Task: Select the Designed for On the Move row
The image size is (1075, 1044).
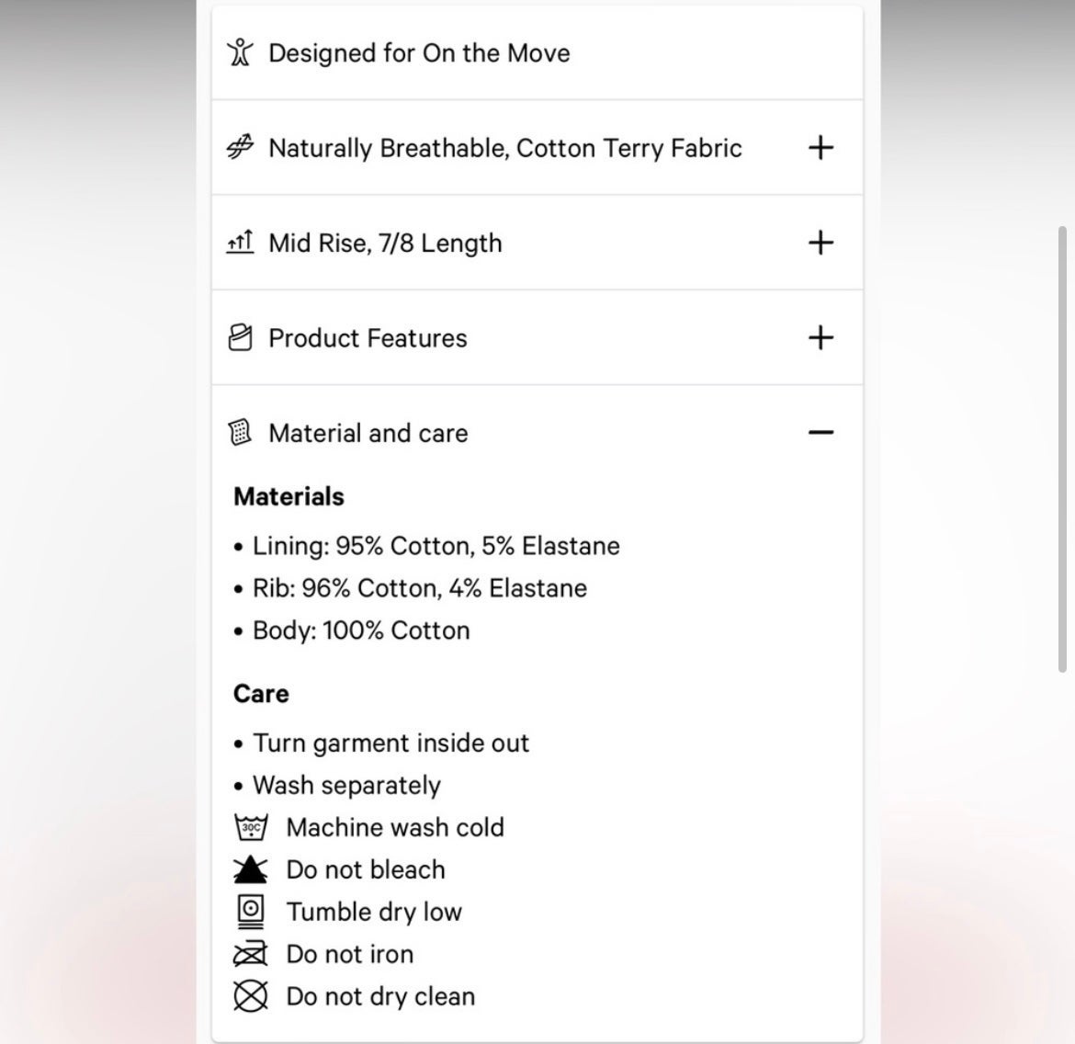Action: pos(537,52)
